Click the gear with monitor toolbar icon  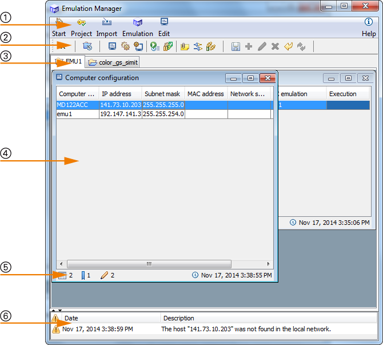click(138, 46)
